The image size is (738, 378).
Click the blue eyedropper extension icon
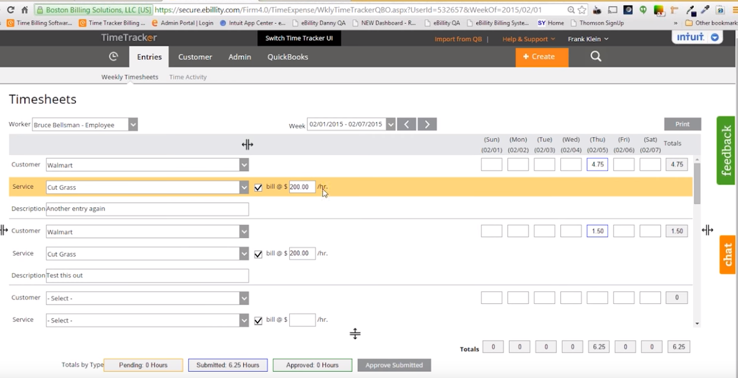(705, 9)
